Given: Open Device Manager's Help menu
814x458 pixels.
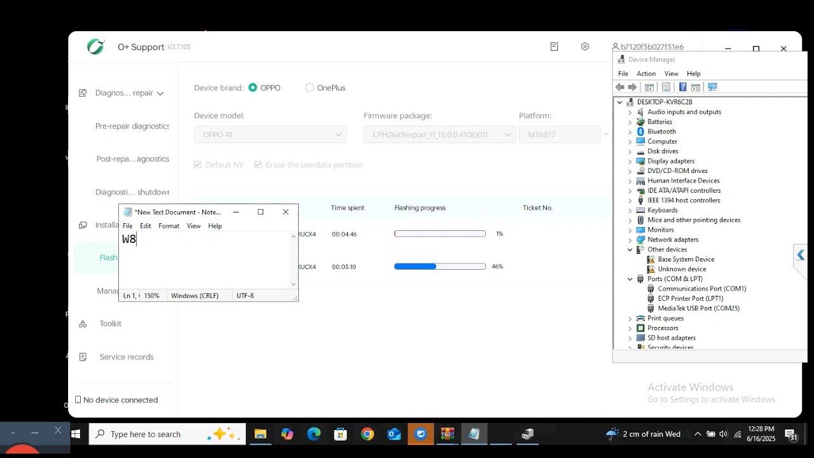Looking at the screenshot, I should pos(694,74).
